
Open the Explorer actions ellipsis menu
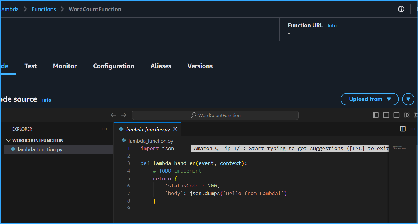[104, 129]
